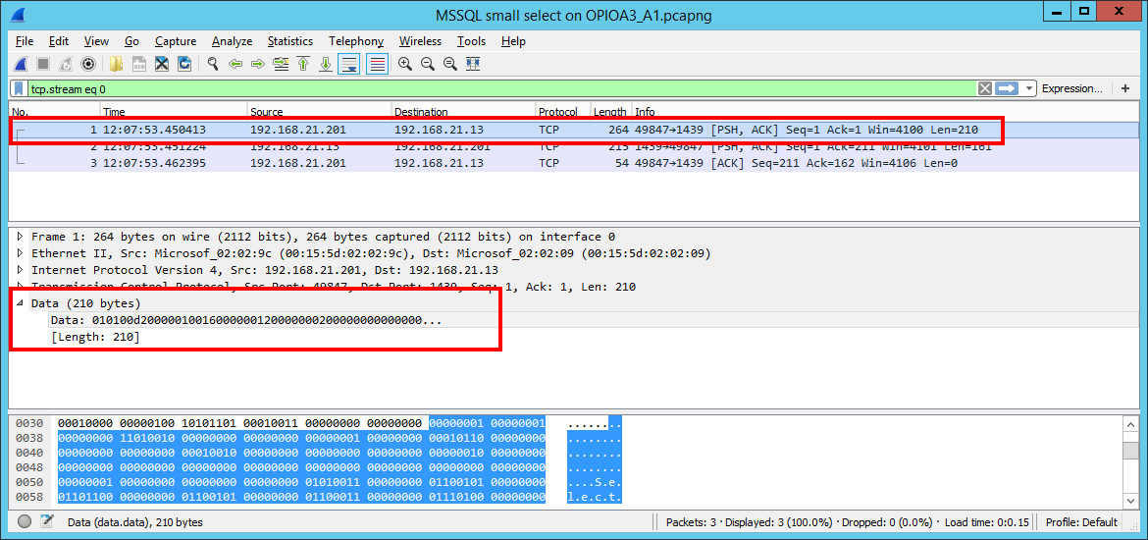The height and width of the screenshot is (540, 1148).
Task: Click the filter bookmark icon
Action: click(x=20, y=88)
